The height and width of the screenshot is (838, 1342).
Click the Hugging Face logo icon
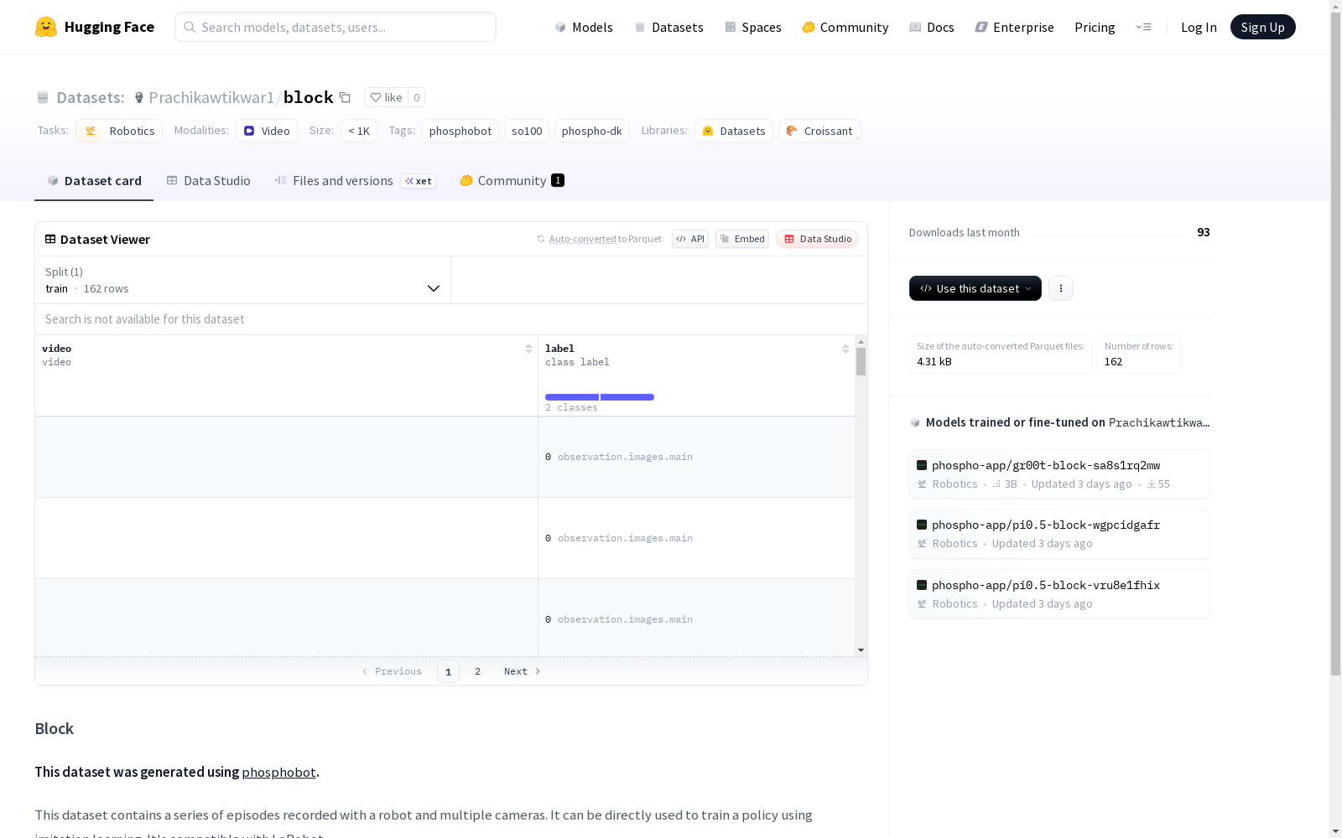tap(46, 27)
